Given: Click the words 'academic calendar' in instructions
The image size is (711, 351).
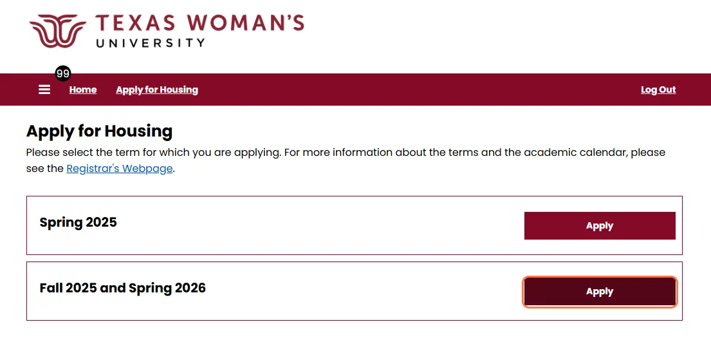Looking at the screenshot, I should tap(575, 152).
